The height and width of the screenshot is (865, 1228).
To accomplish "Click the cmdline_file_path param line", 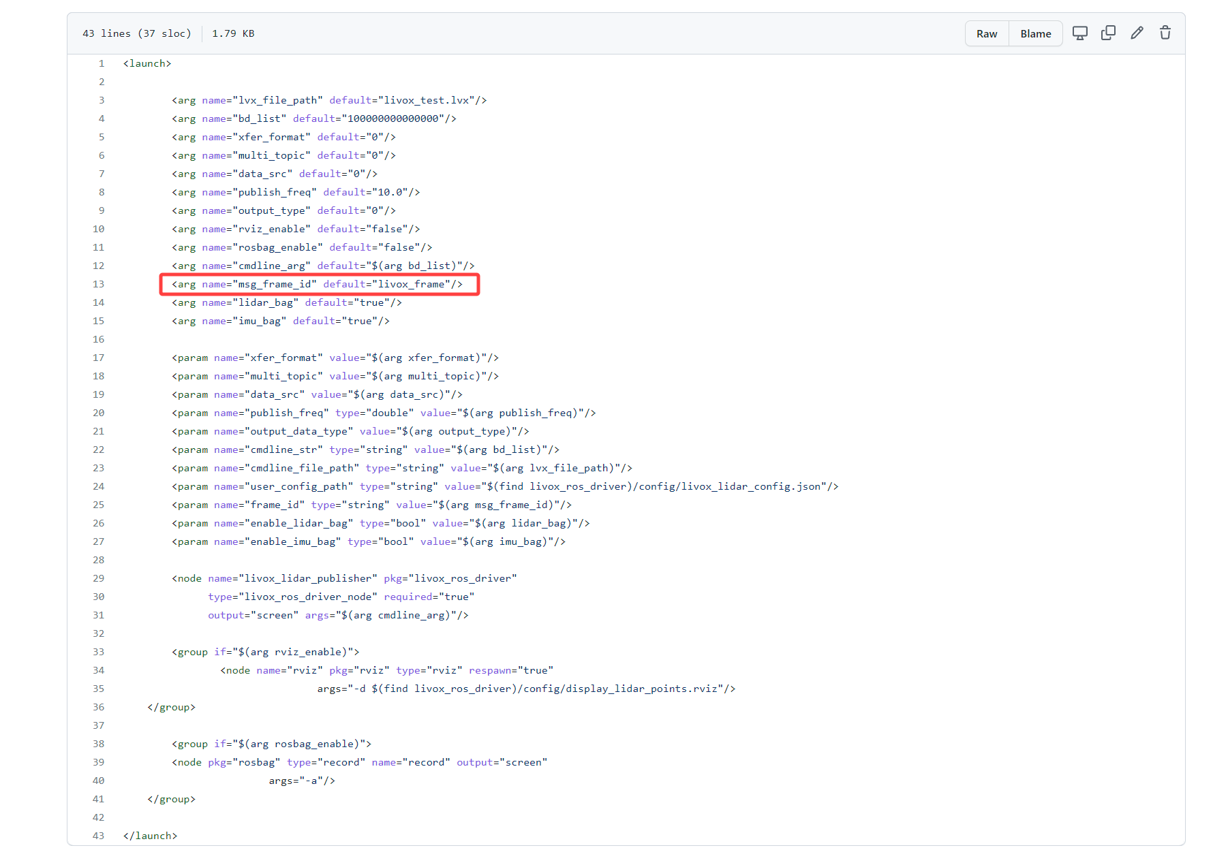I will click(x=402, y=468).
